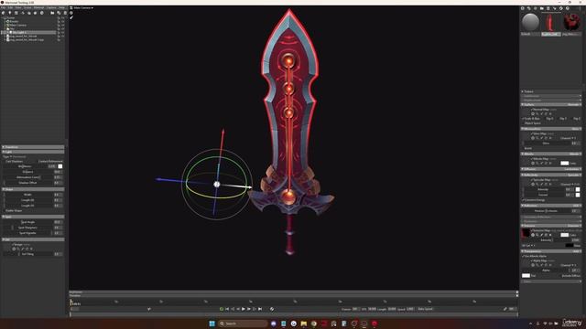This screenshot has height=329, width=586.
Task: Select the red sword material thumbnail
Action: (x=550, y=22)
